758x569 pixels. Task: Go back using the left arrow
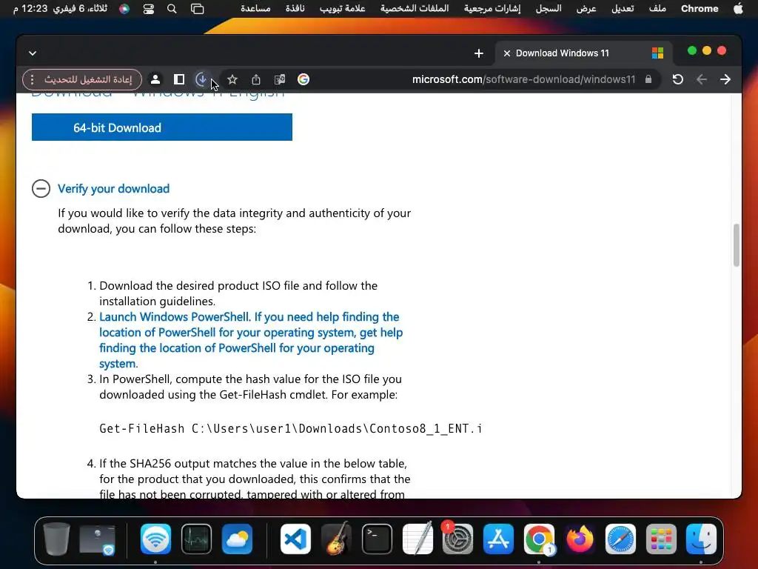pyautogui.click(x=702, y=79)
